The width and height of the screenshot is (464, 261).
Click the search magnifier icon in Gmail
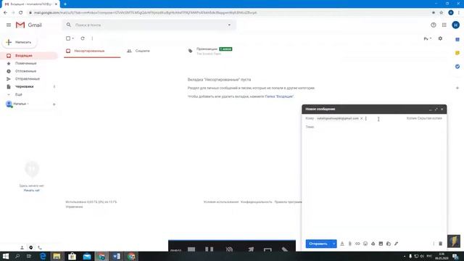click(x=69, y=25)
